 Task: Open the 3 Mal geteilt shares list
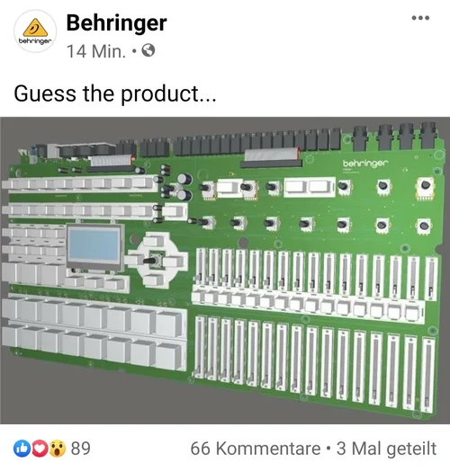click(x=386, y=449)
